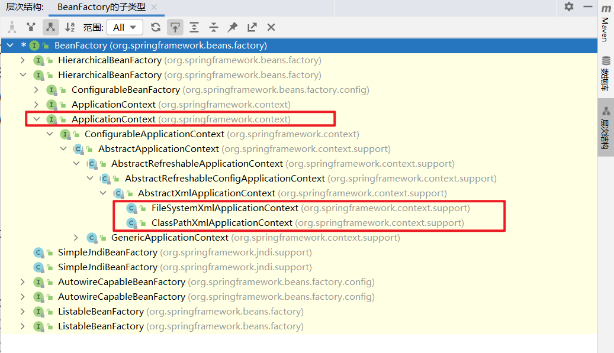
Task: Open the hierarchy panel gear settings
Action: pyautogui.click(x=569, y=7)
